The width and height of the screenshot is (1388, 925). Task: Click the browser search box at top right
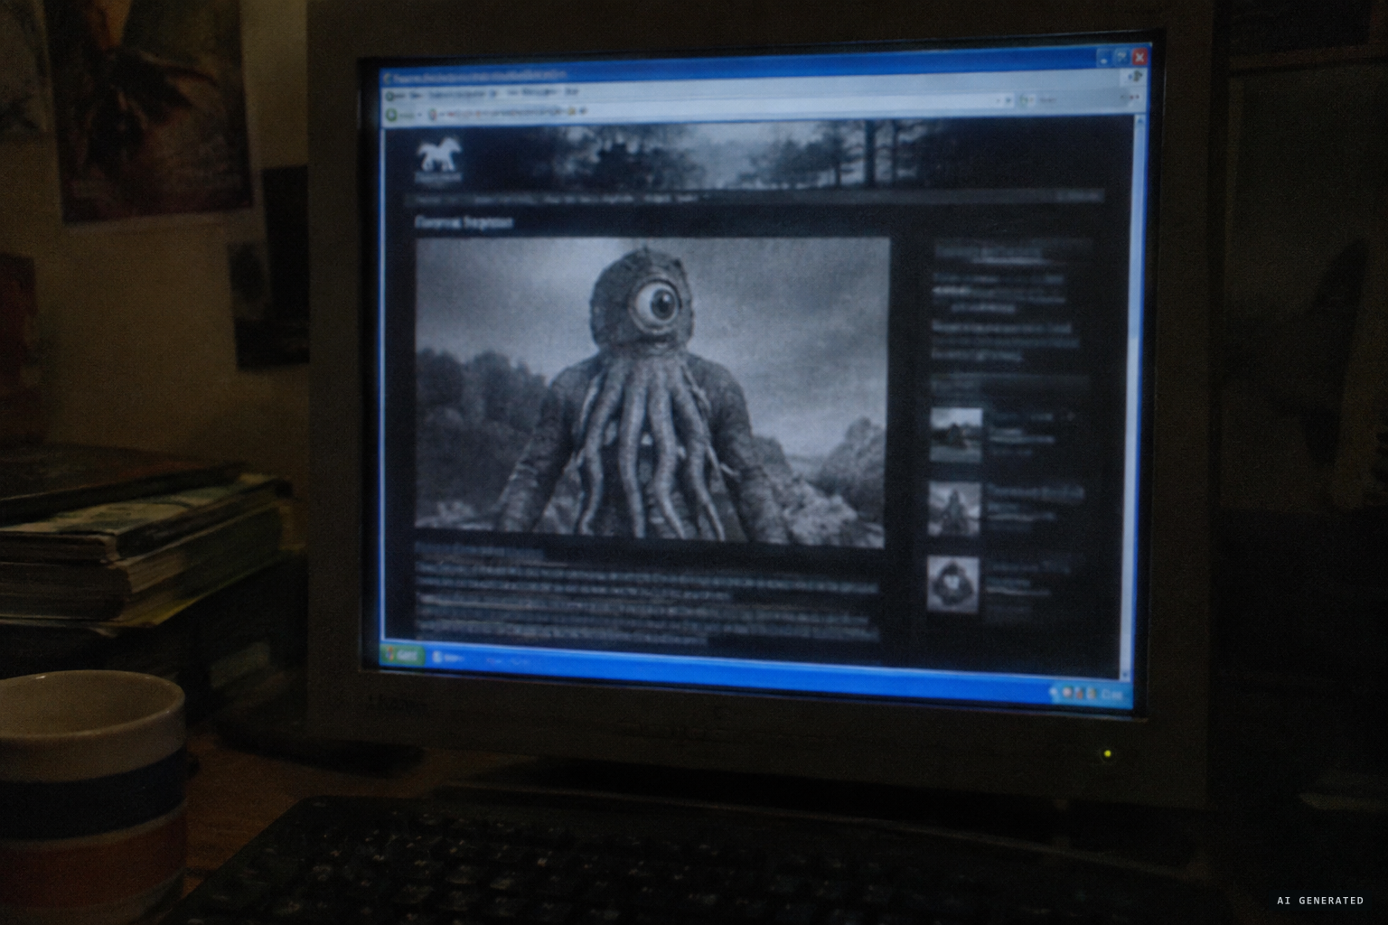[1074, 101]
